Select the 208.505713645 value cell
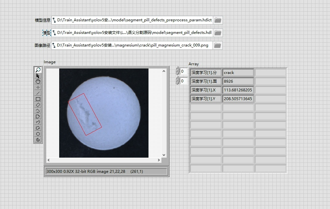 click(x=238, y=99)
